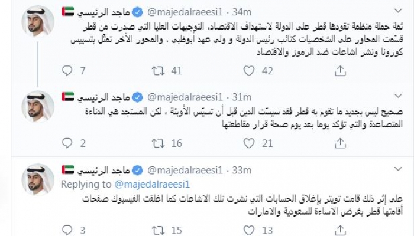The width and height of the screenshot is (414, 236).
Task: Retweet the tweet with 7 retweets
Action: [159, 230]
